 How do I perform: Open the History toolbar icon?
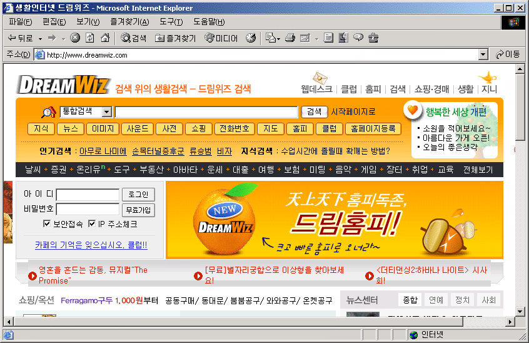251,38
